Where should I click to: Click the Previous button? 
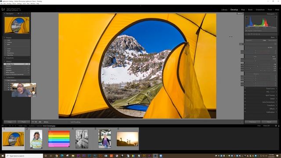pyautogui.click(x=252, y=122)
